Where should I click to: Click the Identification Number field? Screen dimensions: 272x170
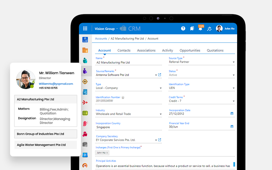tap(129, 101)
